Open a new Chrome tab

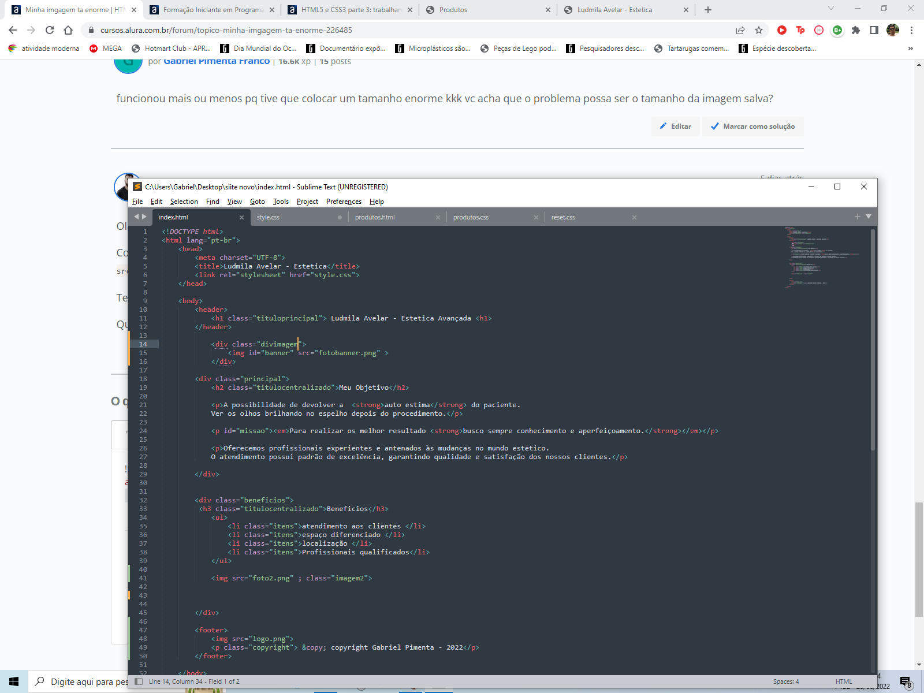[708, 10]
